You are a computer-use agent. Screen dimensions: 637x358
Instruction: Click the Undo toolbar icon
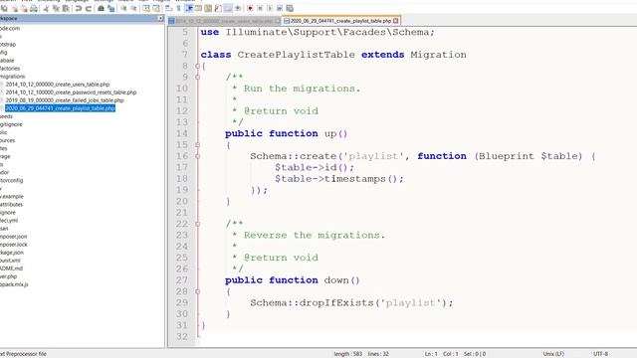pos(78,8)
